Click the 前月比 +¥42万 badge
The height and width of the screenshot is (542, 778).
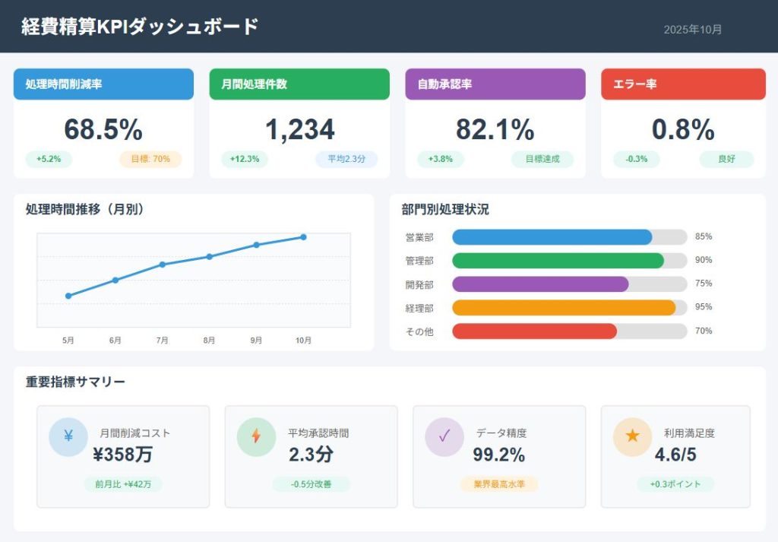123,484
